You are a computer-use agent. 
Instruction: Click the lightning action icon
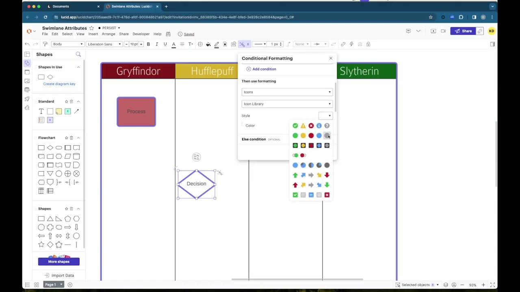pyautogui.click(x=351, y=44)
